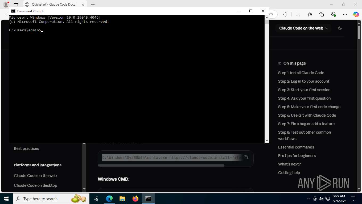Click the Type here to search box
This screenshot has height=204, width=362.
click(51, 199)
